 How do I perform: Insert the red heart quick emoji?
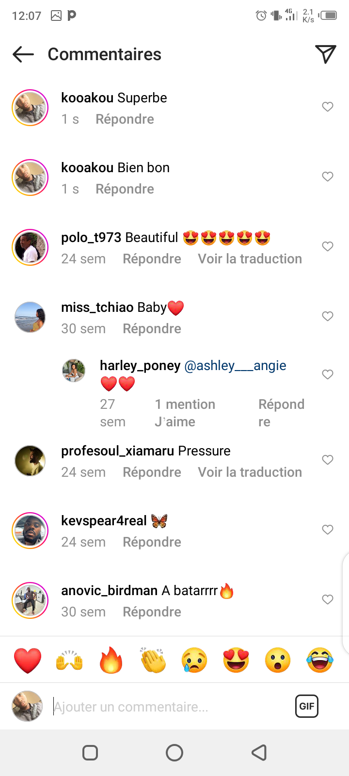coord(28,660)
